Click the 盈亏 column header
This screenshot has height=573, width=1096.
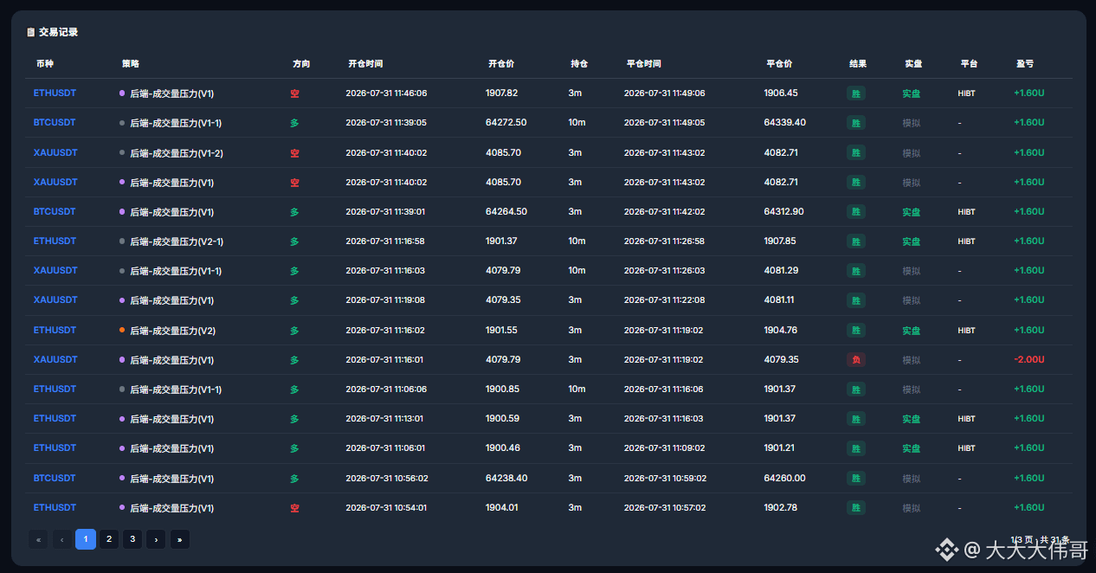click(1025, 64)
